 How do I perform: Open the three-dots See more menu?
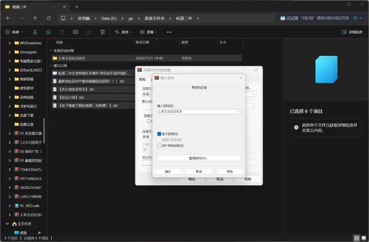(x=169, y=32)
